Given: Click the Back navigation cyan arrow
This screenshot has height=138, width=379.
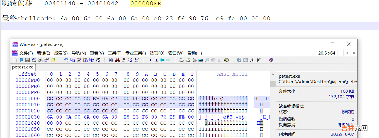Looking at the screenshot, I should pos(162,60).
